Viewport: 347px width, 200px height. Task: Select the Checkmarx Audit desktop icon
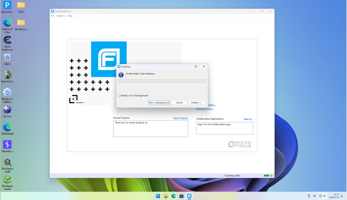7,165
